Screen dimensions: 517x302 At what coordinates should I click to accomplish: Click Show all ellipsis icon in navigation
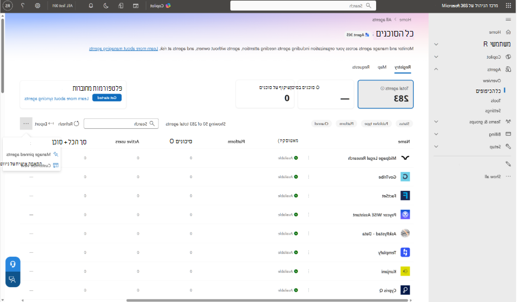coord(508,176)
